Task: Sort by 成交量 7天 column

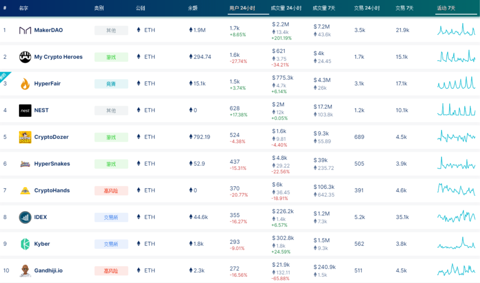Action: (324, 8)
